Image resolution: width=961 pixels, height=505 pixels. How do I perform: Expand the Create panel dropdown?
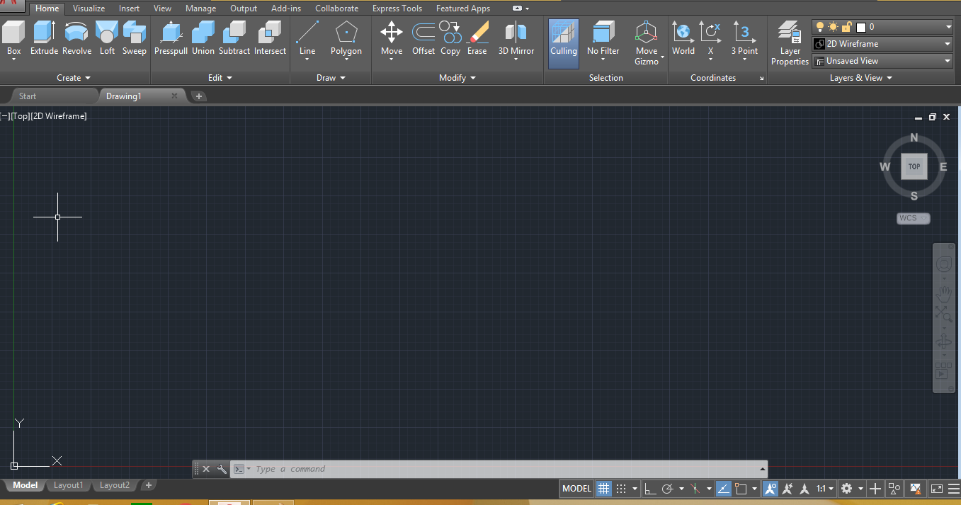tap(74, 78)
